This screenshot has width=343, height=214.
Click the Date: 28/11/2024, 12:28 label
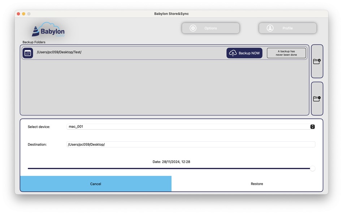171,162
